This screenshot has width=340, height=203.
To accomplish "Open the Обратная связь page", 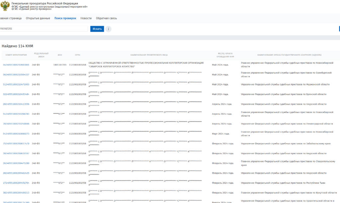I will click(106, 18).
